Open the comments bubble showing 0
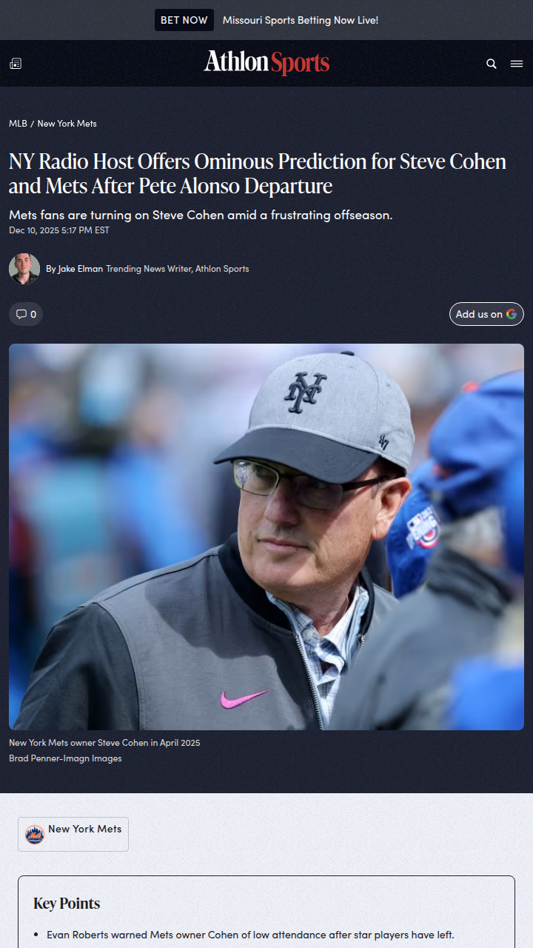 26,314
